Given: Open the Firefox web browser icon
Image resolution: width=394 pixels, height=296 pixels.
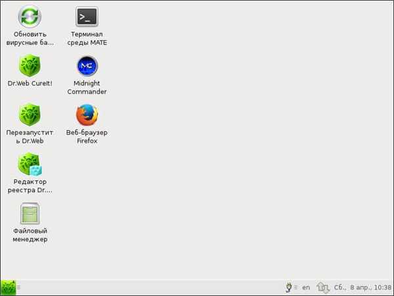Looking at the screenshot, I should pos(87,115).
